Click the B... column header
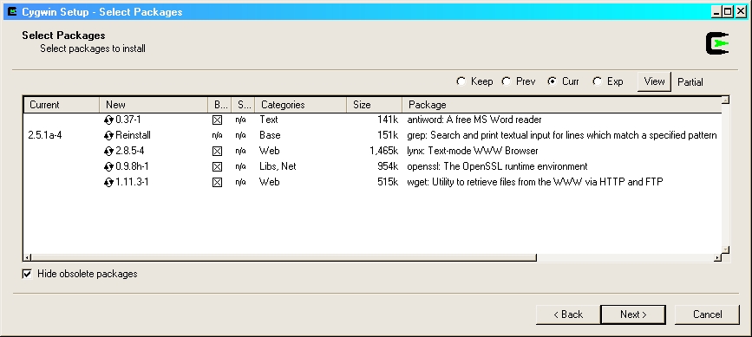752x337 pixels. click(x=219, y=104)
